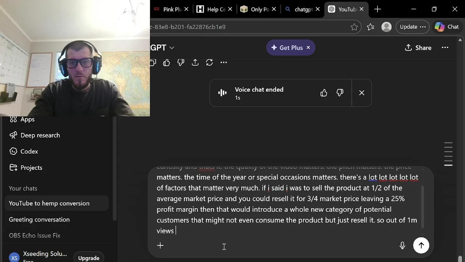
Task: Favorite this page with the star icon
Action: coord(354,27)
